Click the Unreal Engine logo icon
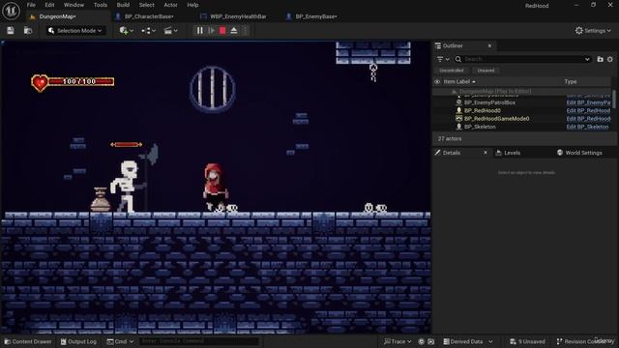Image resolution: width=619 pixels, height=348 pixels. coord(11,11)
